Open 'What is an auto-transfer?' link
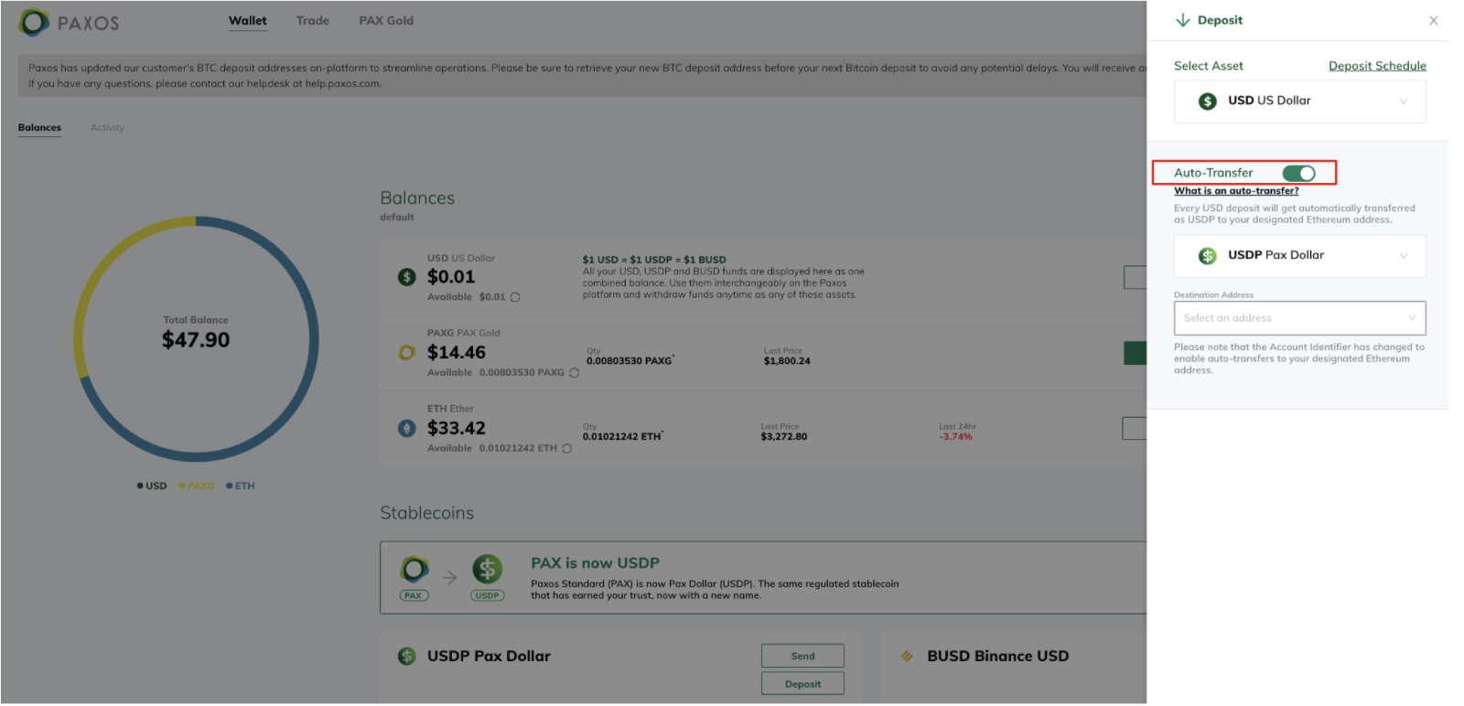 pyautogui.click(x=1236, y=191)
